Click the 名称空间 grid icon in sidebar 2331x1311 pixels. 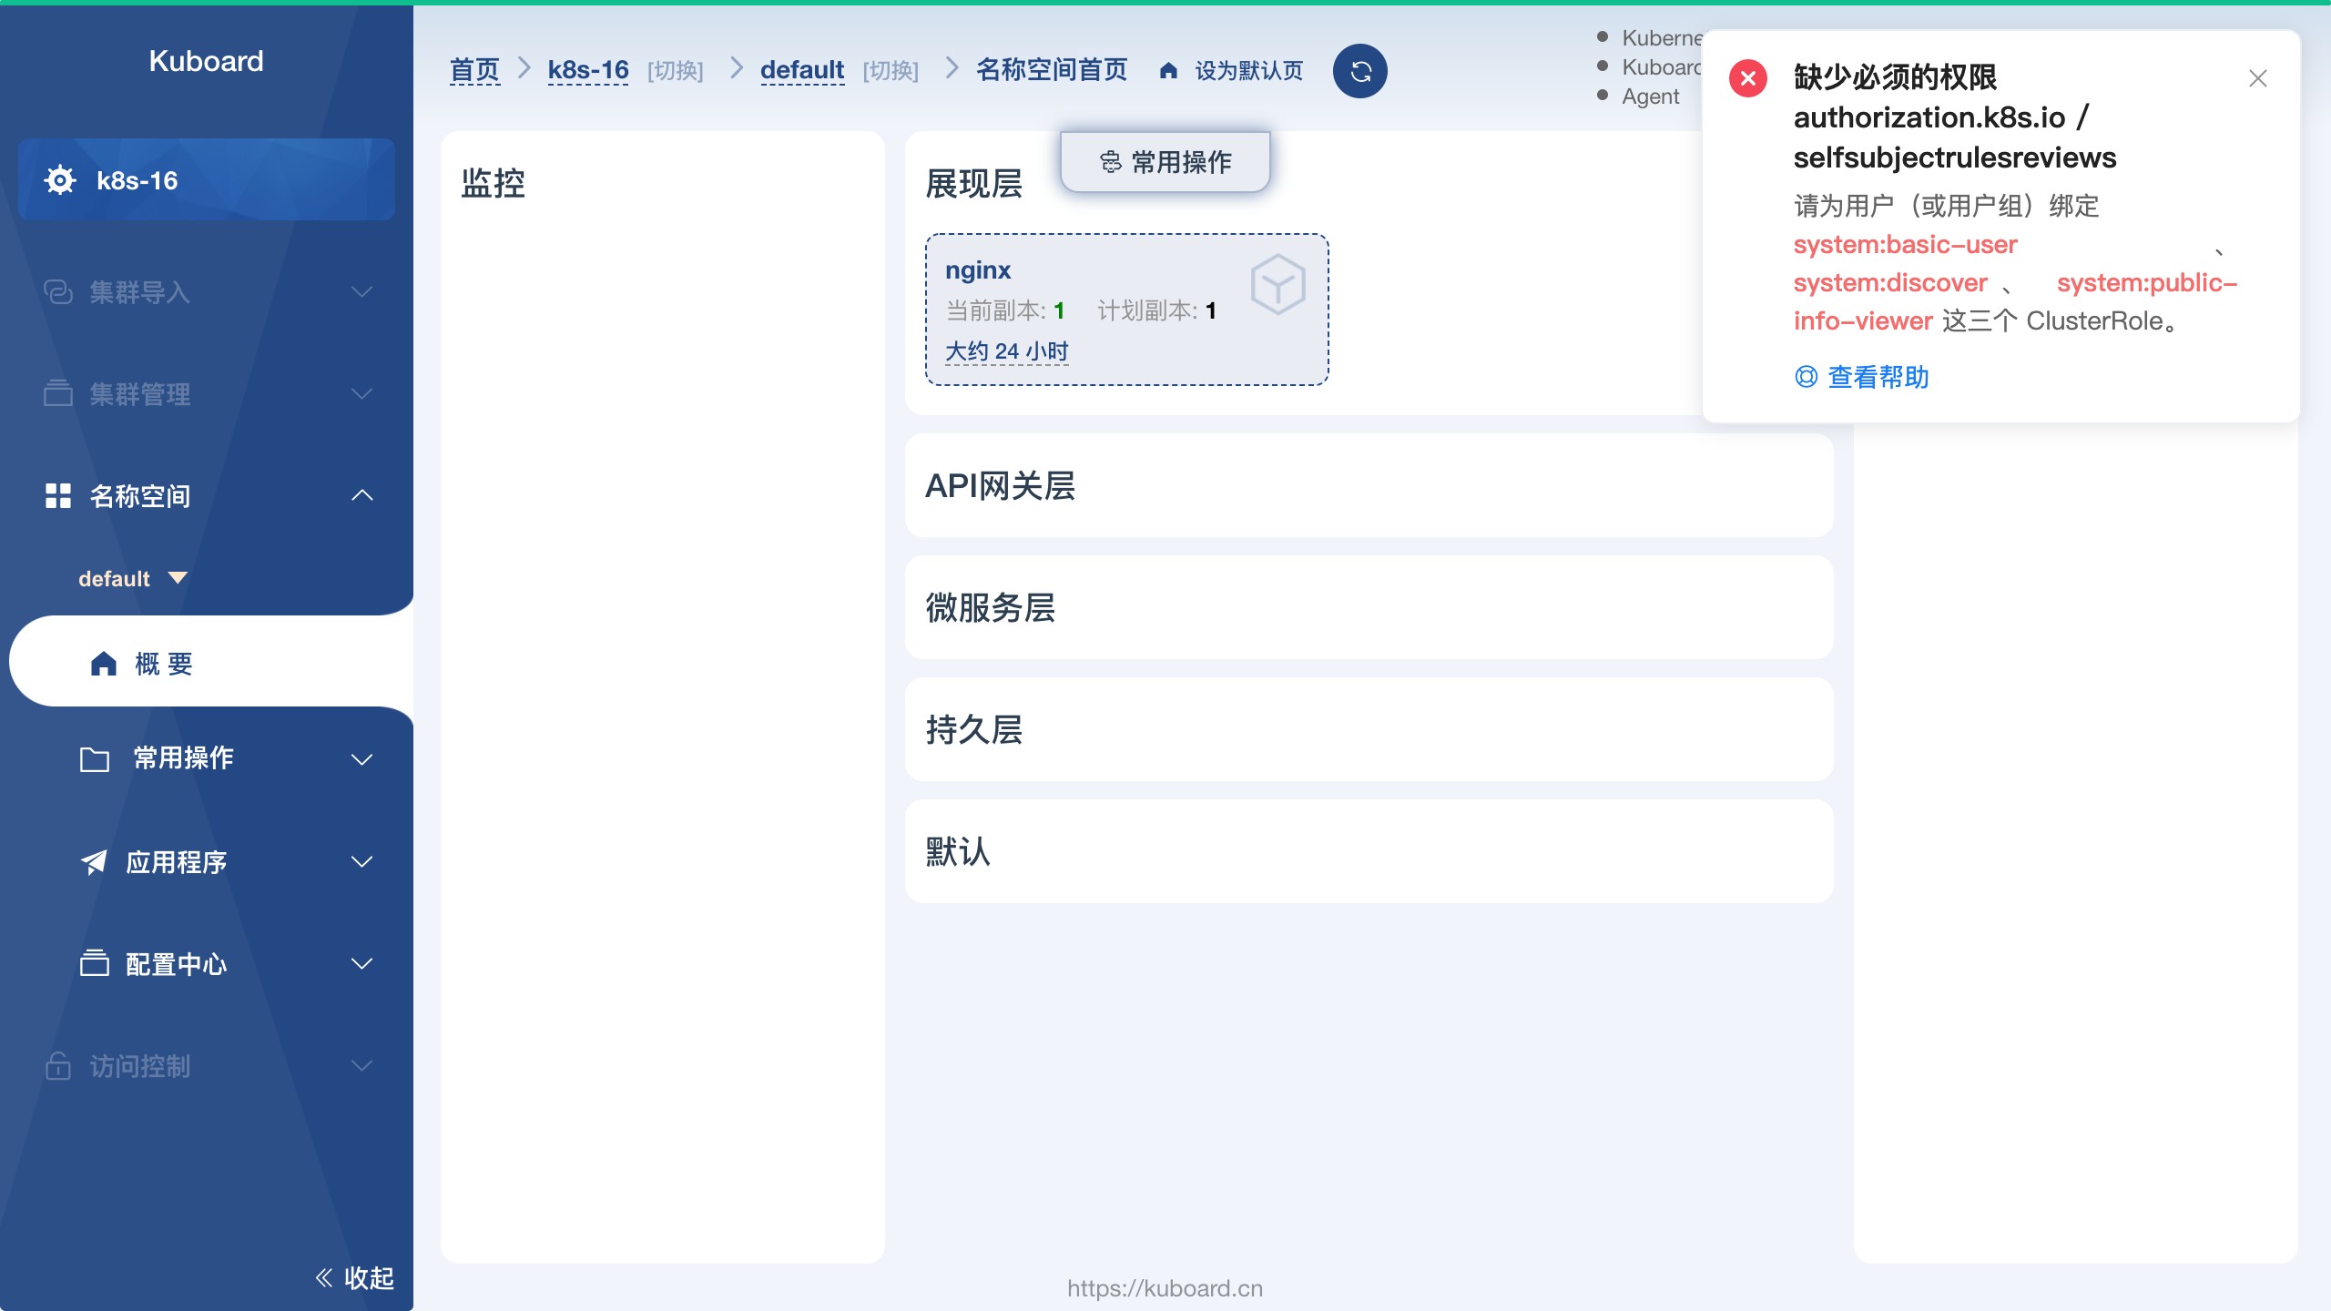pos(58,495)
